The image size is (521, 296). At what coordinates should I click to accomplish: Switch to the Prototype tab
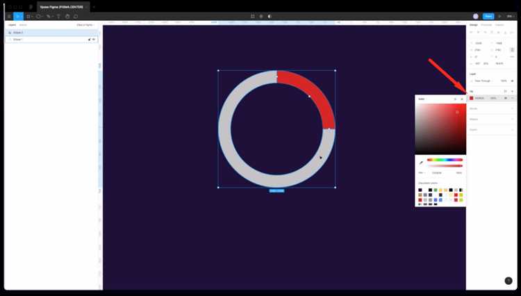[486, 25]
